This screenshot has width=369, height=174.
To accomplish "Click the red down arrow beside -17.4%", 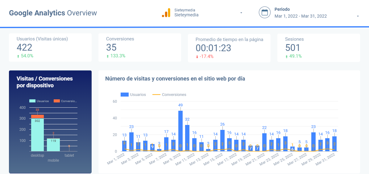I will 197,56.
